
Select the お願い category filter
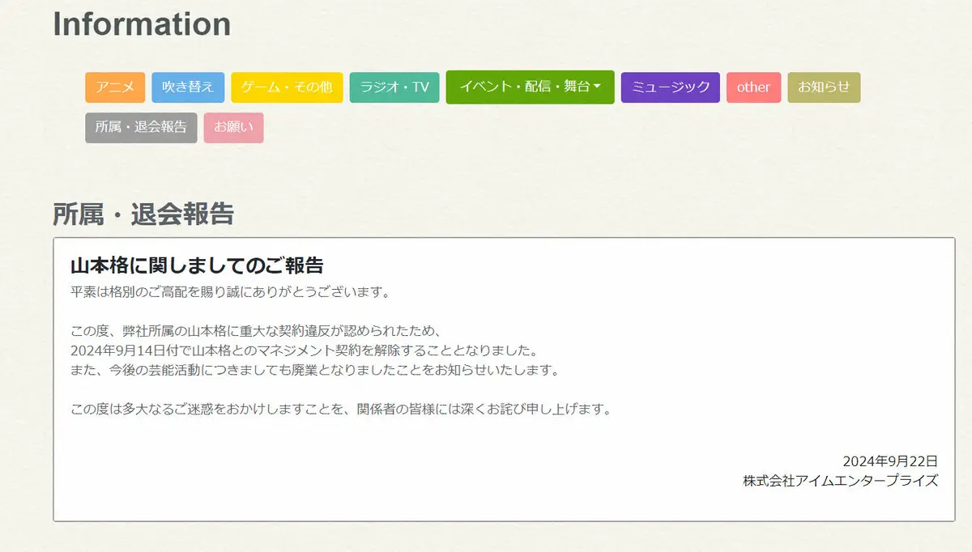pyautogui.click(x=233, y=127)
